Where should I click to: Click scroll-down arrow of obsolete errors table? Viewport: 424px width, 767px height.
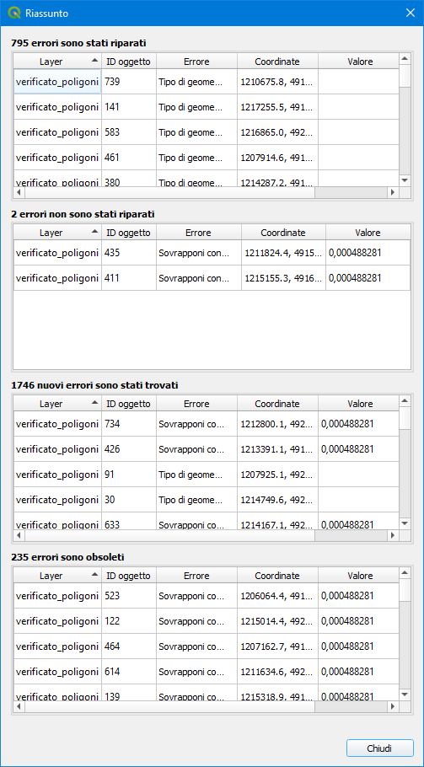pyautogui.click(x=405, y=695)
